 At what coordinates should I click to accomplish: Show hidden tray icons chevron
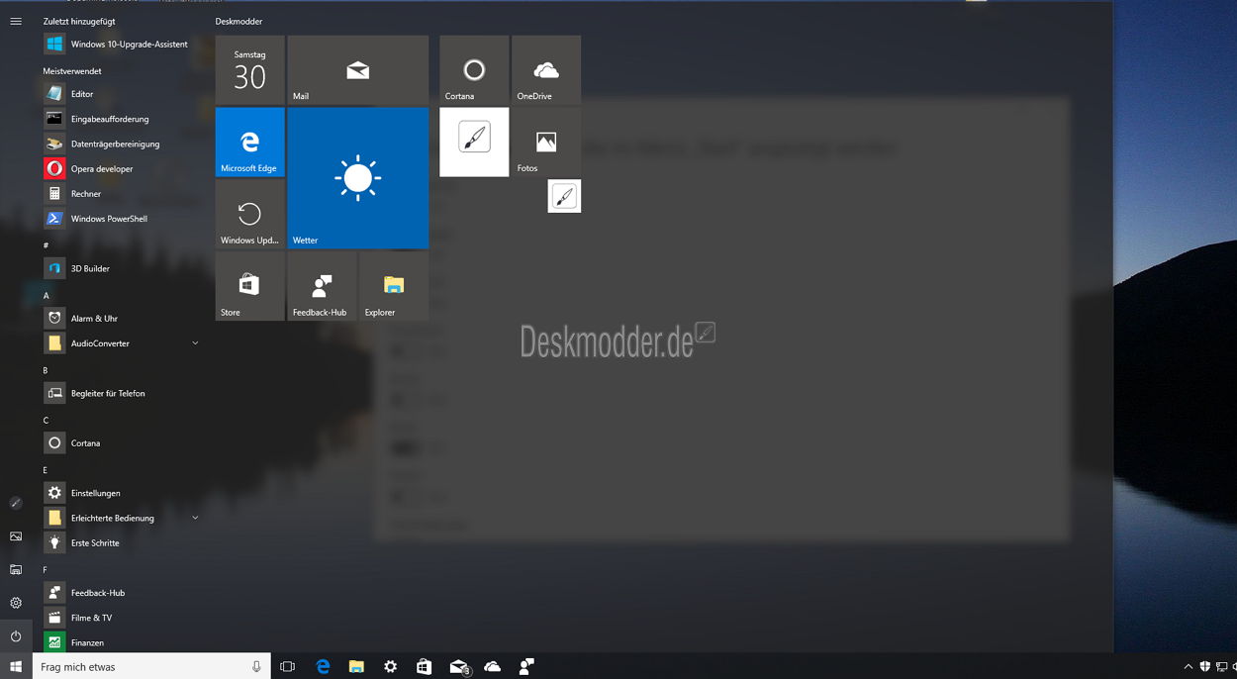click(x=1189, y=667)
